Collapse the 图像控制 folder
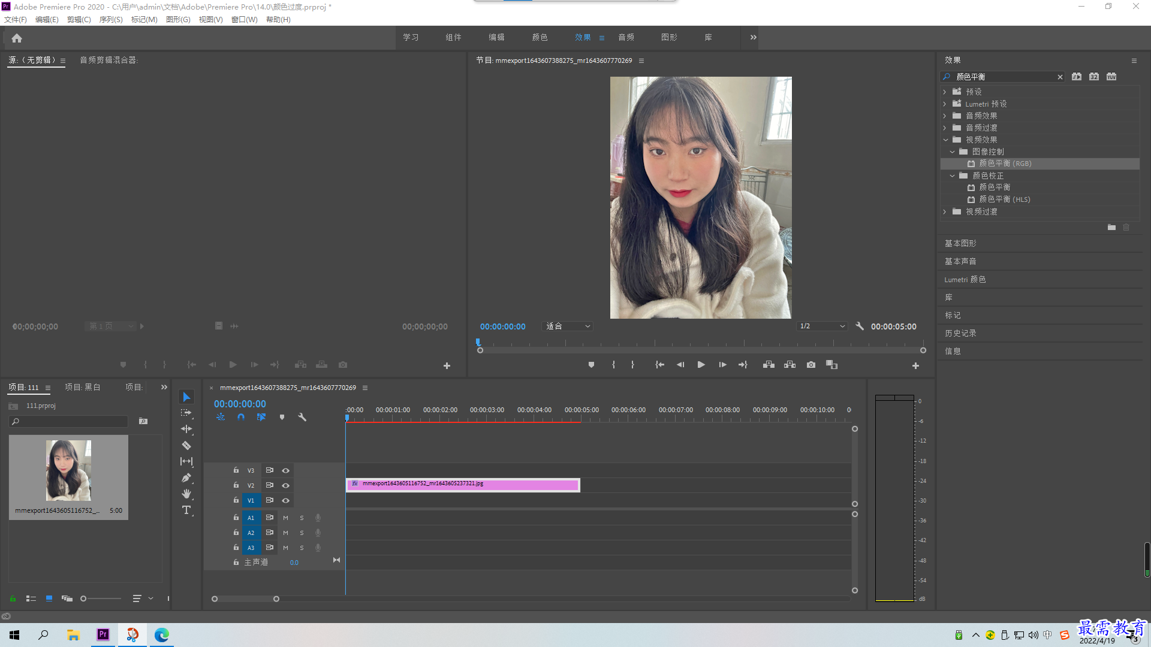Image resolution: width=1151 pixels, height=647 pixels. 952,152
